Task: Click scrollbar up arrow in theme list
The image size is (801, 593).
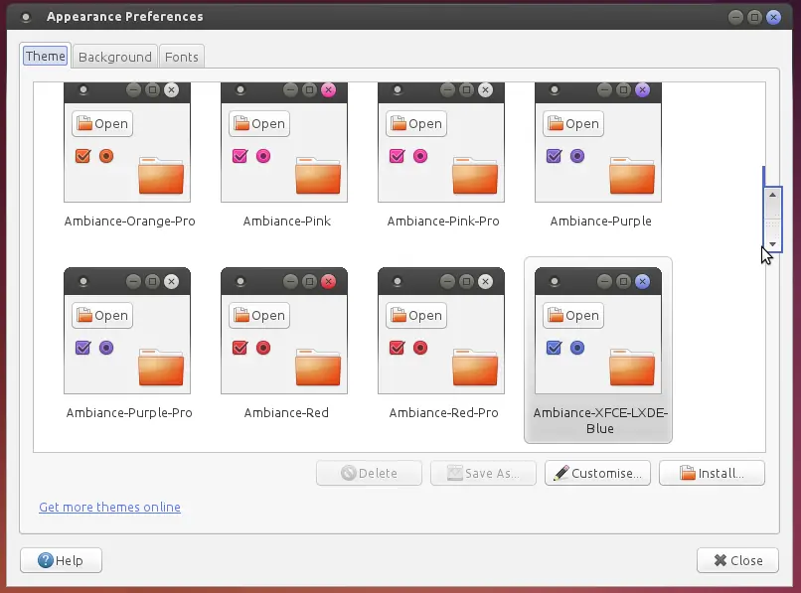Action: click(773, 195)
